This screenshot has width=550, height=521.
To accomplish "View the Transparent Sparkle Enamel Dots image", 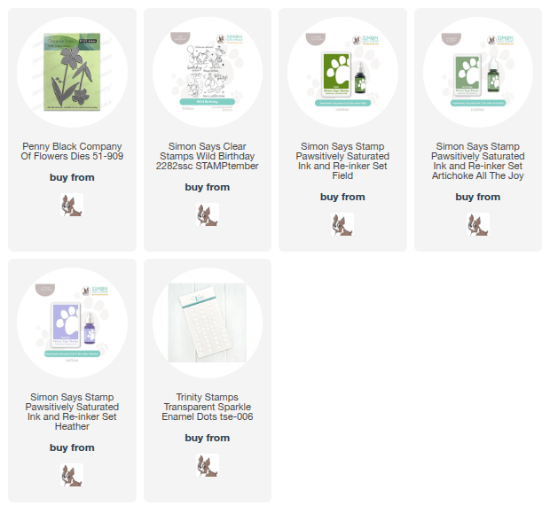I will pyautogui.click(x=208, y=323).
